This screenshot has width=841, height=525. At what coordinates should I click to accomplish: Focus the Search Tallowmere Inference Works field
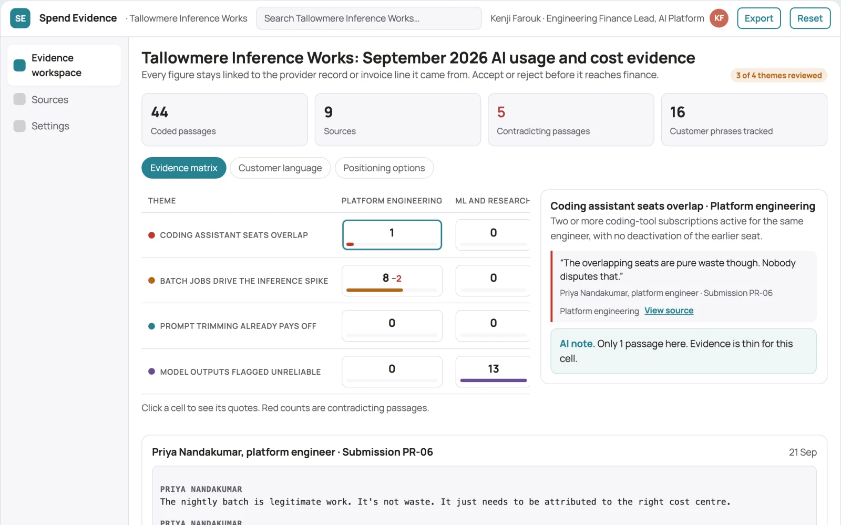tap(368, 18)
